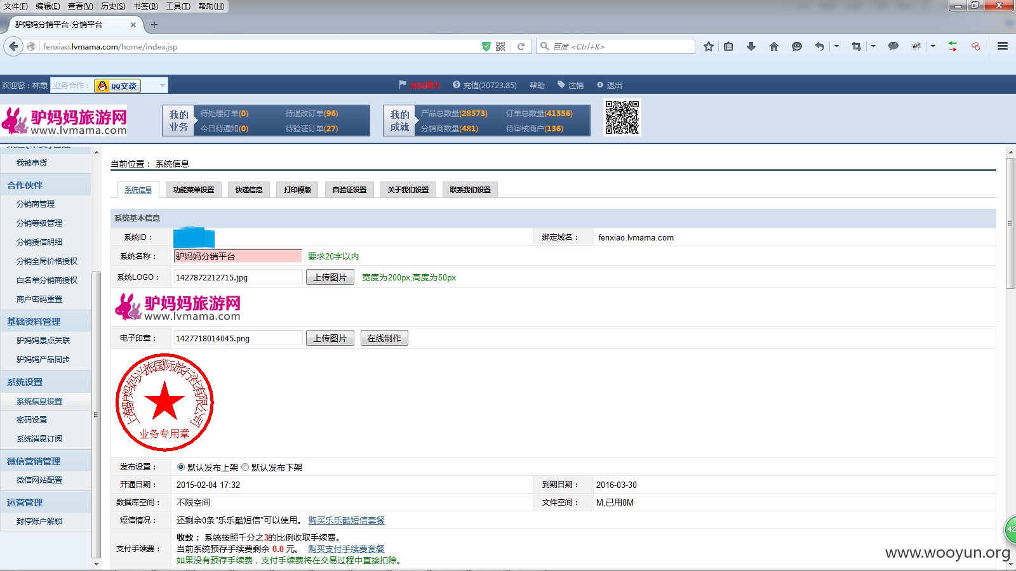Select 默认发布上架 radio option

coord(181,467)
